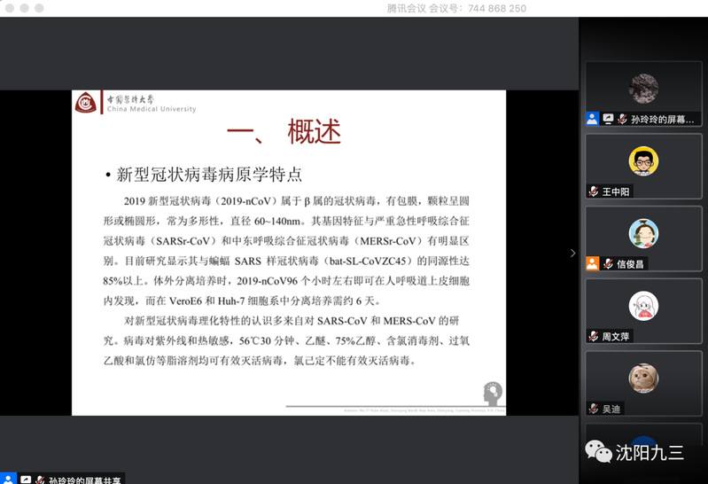Image resolution: width=708 pixels, height=484 pixels.
Task: Select the shared slide titled 一、概述
Action: pyautogui.click(x=289, y=253)
